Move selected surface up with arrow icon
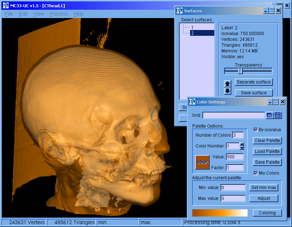Screen dimensions: 292x227 coord(228,84)
